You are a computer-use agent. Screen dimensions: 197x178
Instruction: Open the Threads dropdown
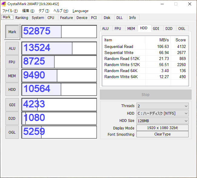[x=163, y=106]
